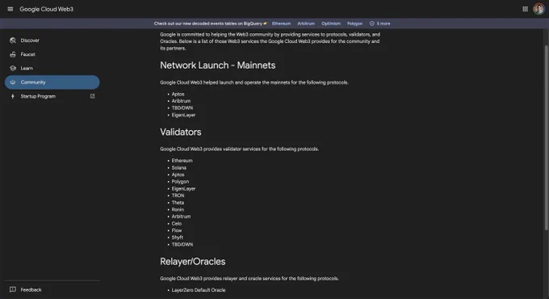Click the Faucet sidebar icon
This screenshot has width=549, height=299.
(x=13, y=54)
